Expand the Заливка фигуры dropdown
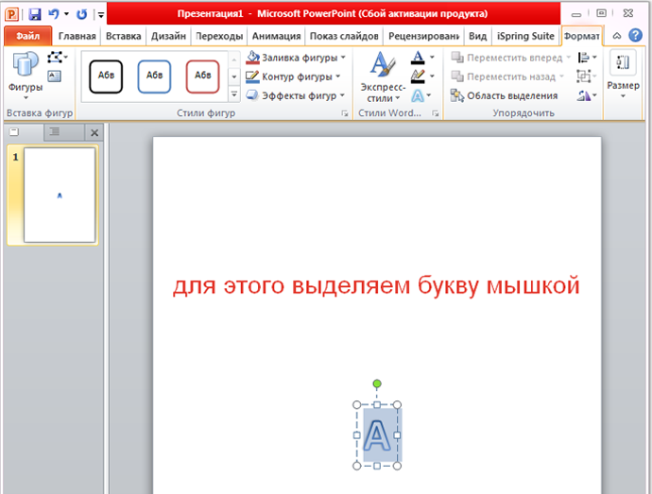 pyautogui.click(x=343, y=58)
